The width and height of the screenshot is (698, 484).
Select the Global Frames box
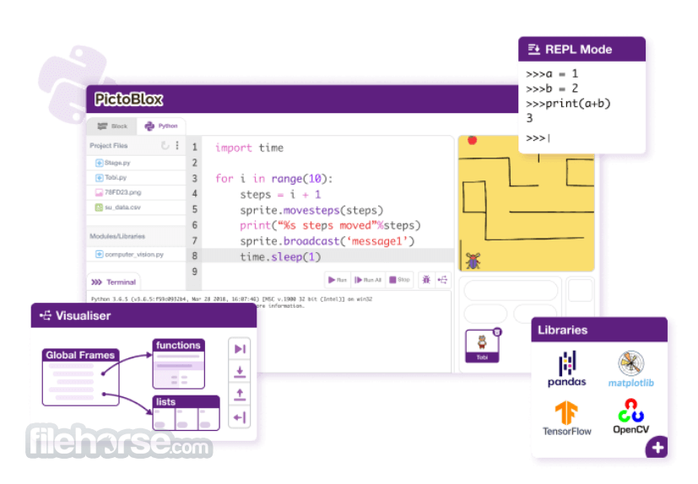80,377
